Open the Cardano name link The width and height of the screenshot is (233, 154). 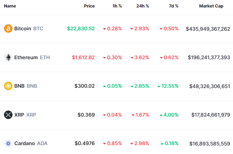coord(24,143)
